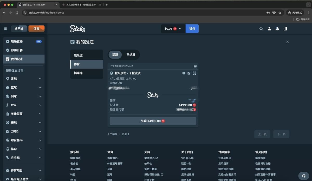Viewport: 312px width, 181px height.
Task: Open 所有书签 bookmarks folder
Action: pyautogui.click(x=303, y=19)
